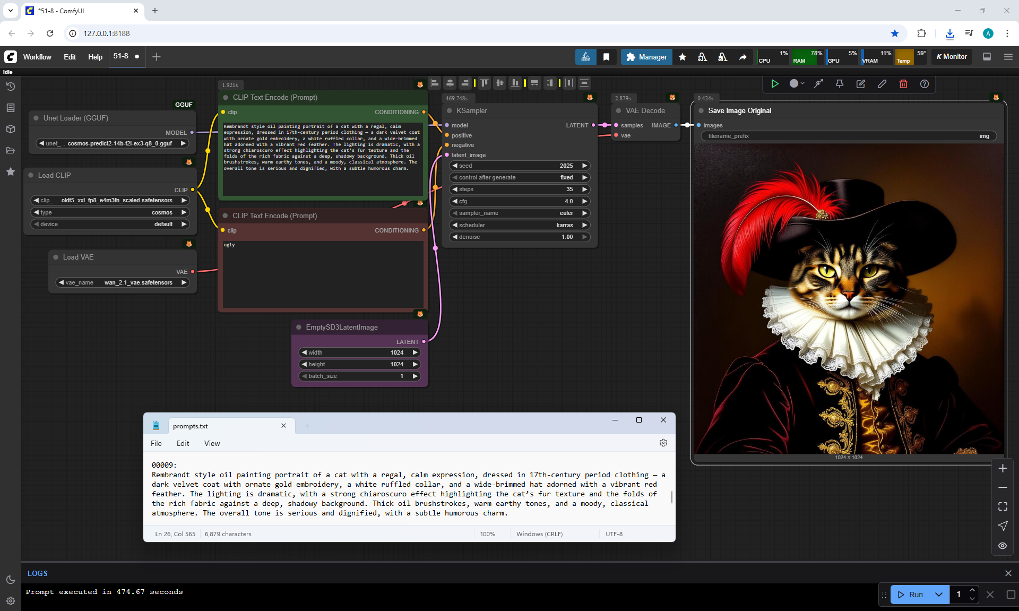Pin the selected Save Image node
Screen dimensions: 1019x611
pos(840,84)
